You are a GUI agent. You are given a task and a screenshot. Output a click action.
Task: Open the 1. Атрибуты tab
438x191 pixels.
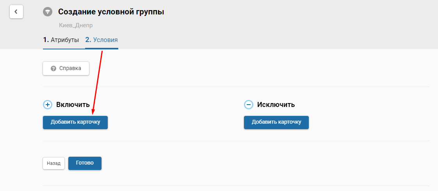(x=61, y=40)
